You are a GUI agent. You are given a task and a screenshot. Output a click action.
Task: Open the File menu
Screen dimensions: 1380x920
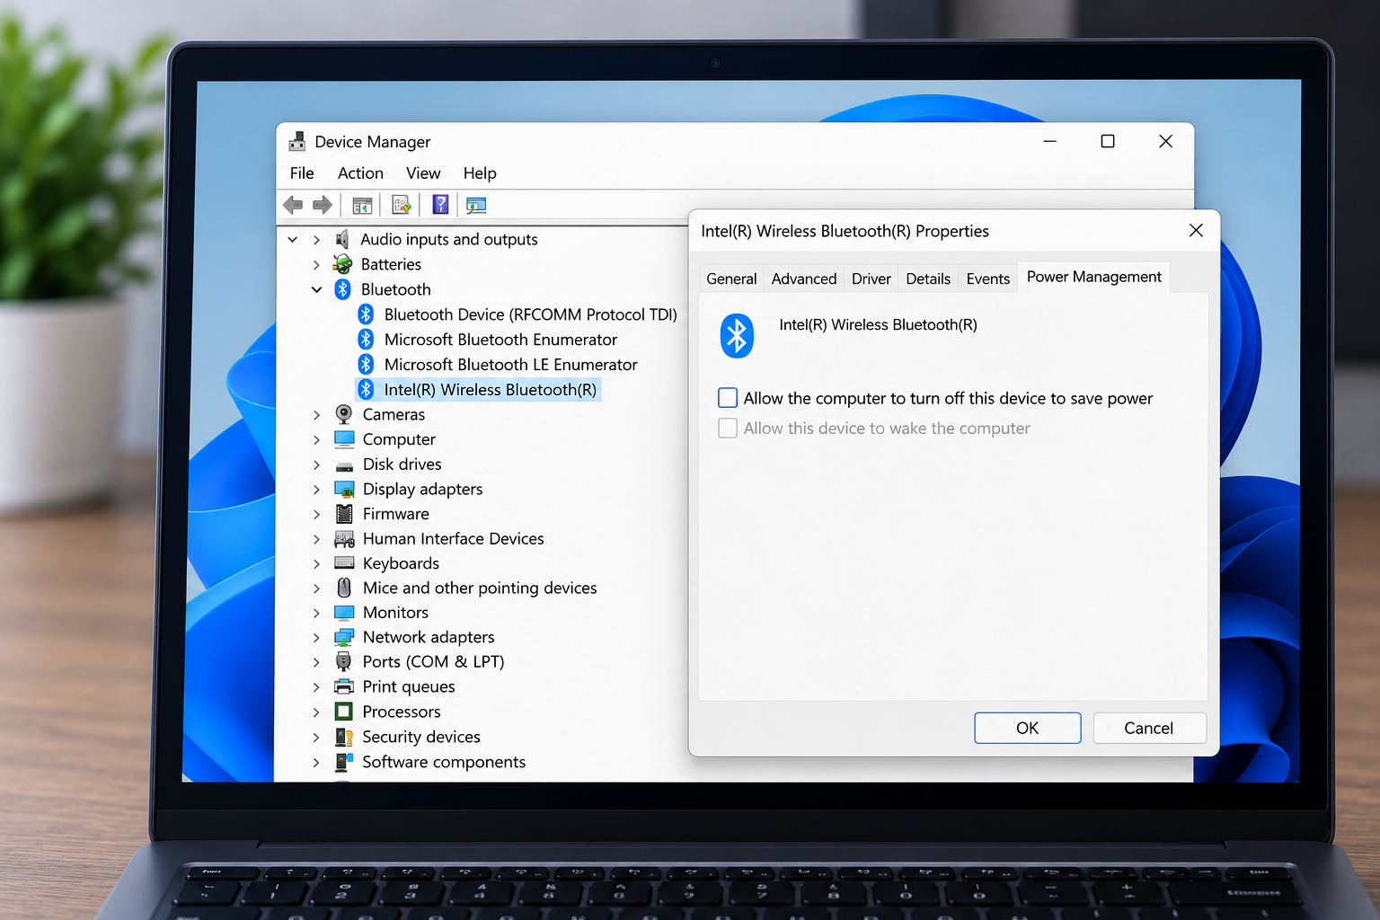(x=302, y=173)
